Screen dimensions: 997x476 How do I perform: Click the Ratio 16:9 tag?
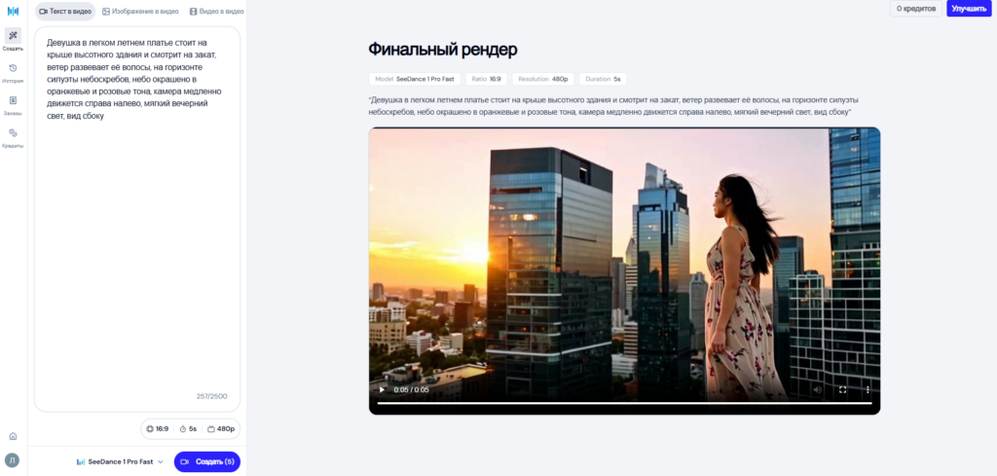[x=487, y=80]
